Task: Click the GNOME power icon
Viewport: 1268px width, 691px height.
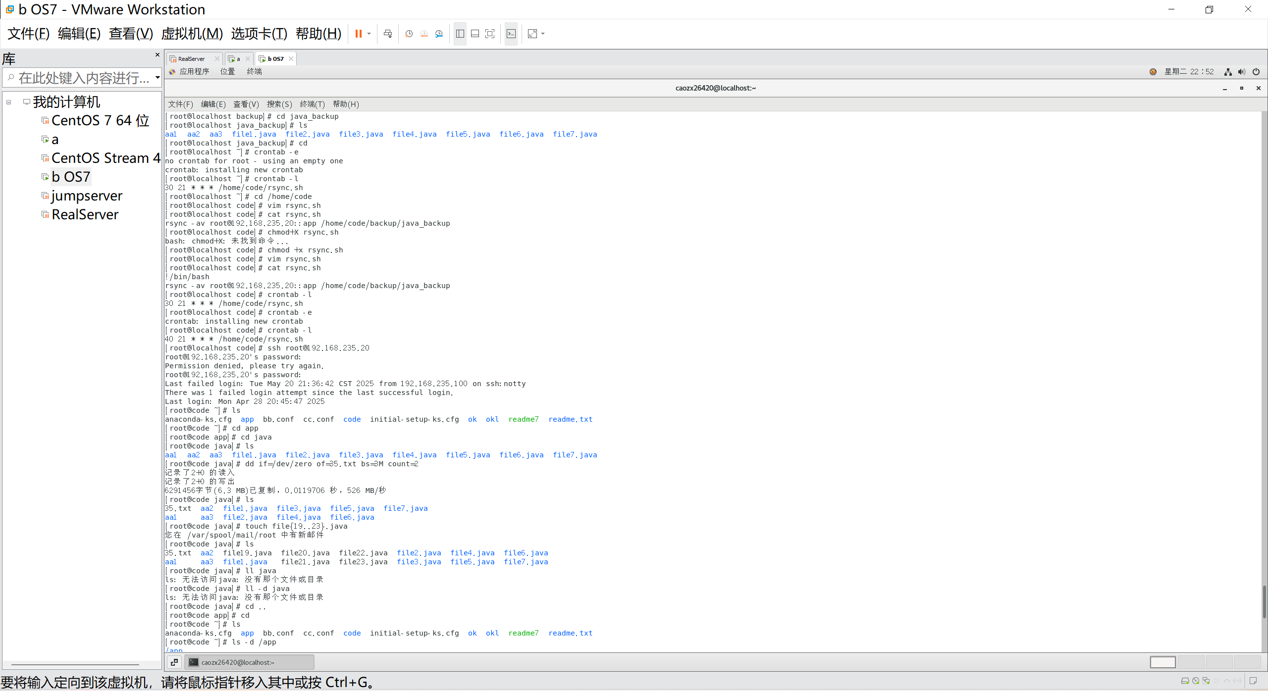Action: pos(1256,72)
